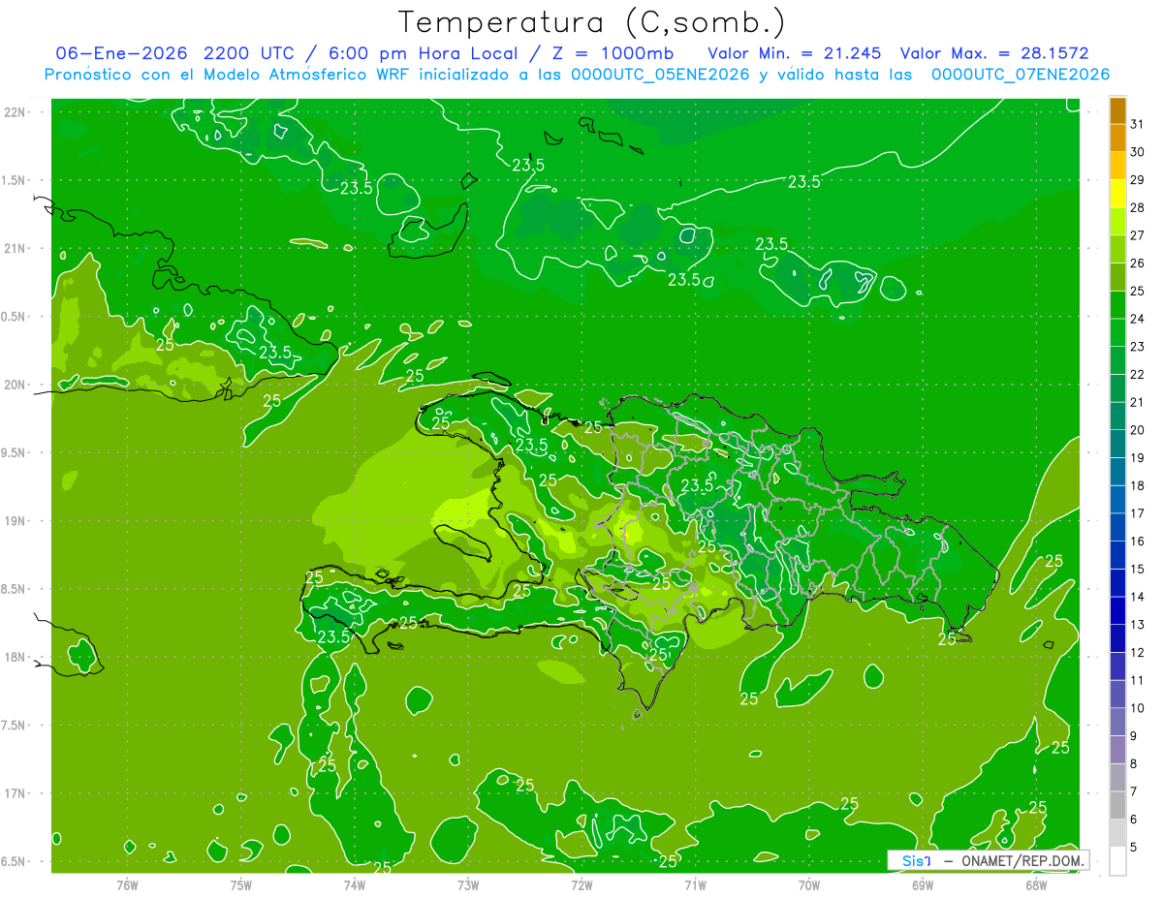Screen dimensions: 1163x898
Task: Click the '8.5N' latitude axis label
Action: (15, 589)
